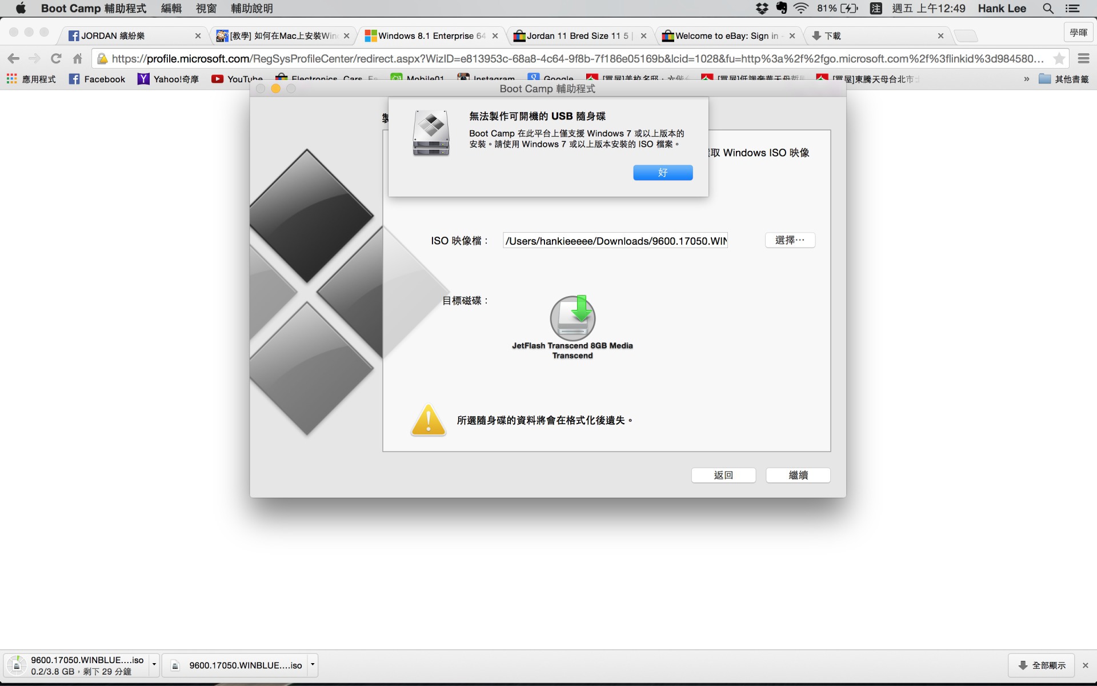The image size is (1097, 686).
Task: Open the Apple menu
Action: (x=21, y=8)
